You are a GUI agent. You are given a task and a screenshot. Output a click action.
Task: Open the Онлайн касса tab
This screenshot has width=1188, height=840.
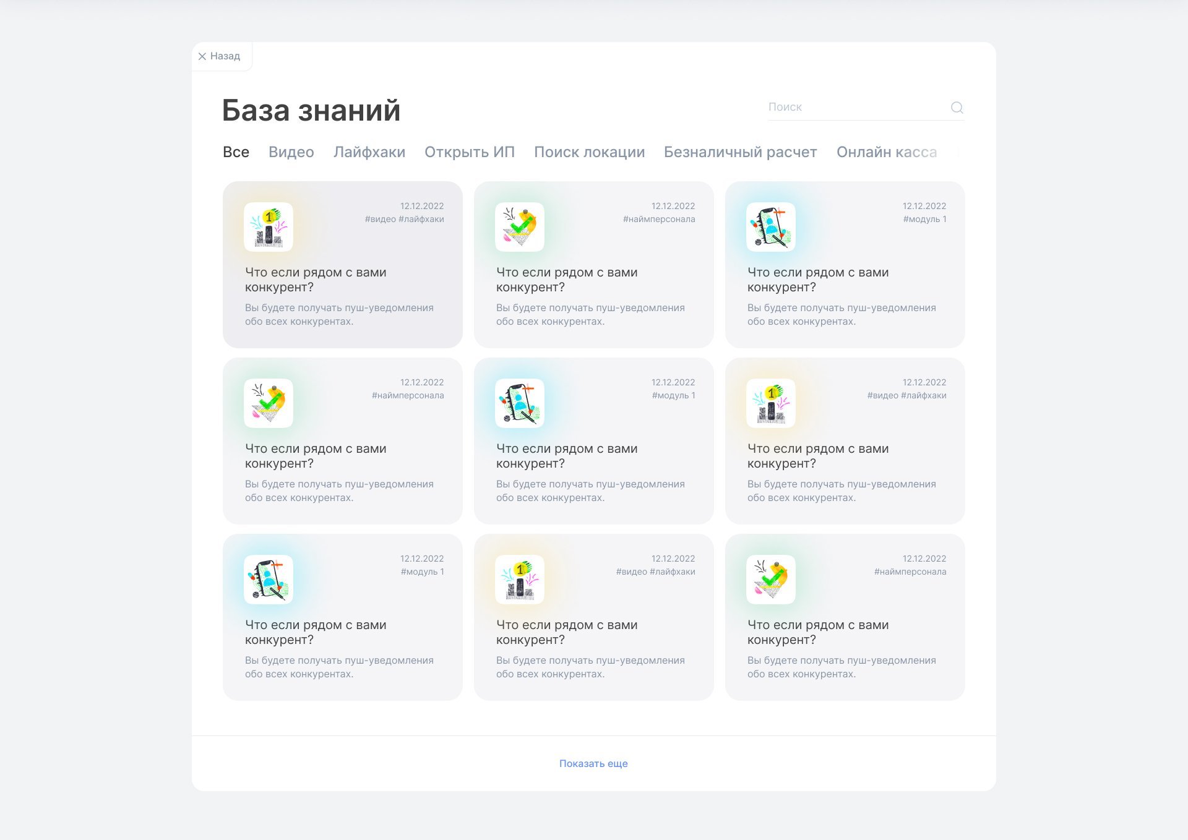coord(886,152)
